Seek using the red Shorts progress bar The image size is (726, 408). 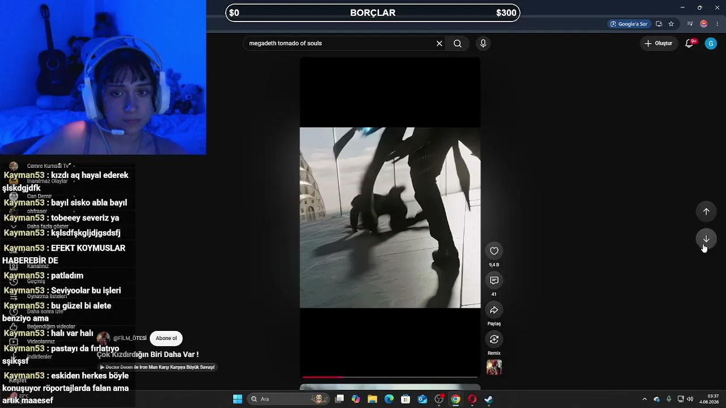(390, 377)
